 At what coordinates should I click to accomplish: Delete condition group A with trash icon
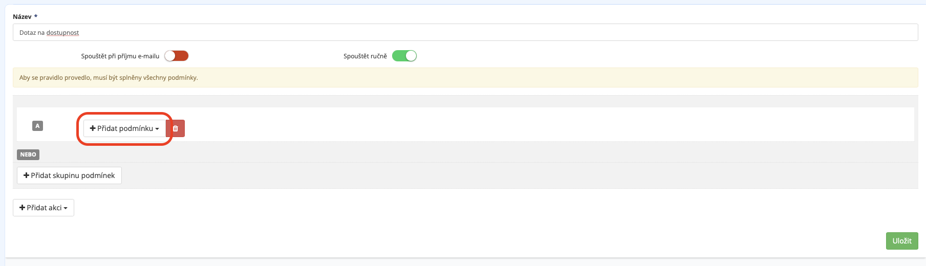point(176,128)
